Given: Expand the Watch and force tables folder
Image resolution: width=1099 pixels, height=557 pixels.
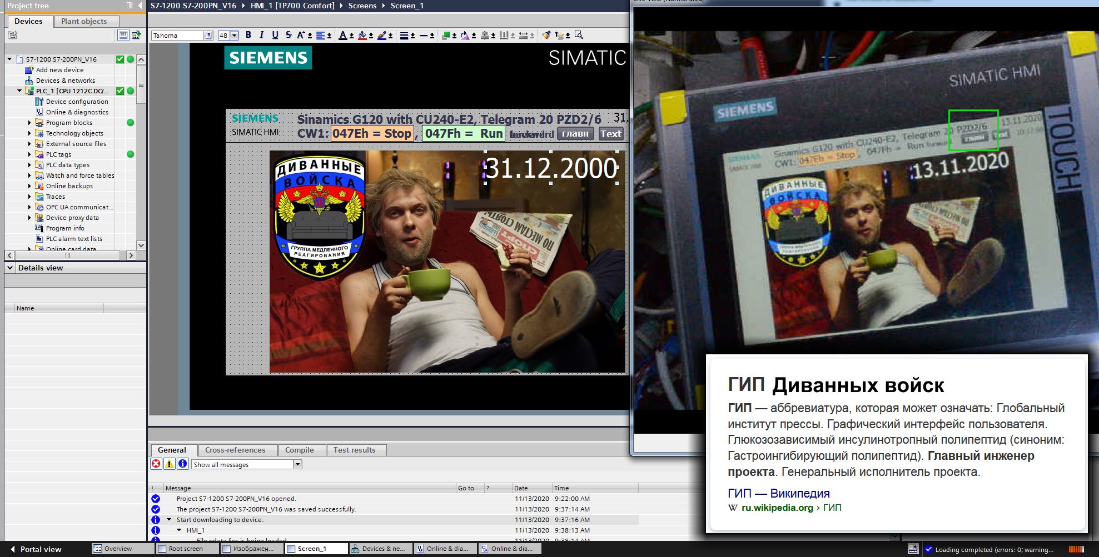Looking at the screenshot, I should point(29,175).
